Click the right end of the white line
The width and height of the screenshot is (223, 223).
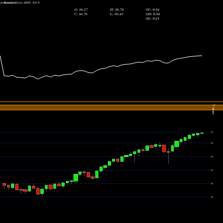point(202,56)
